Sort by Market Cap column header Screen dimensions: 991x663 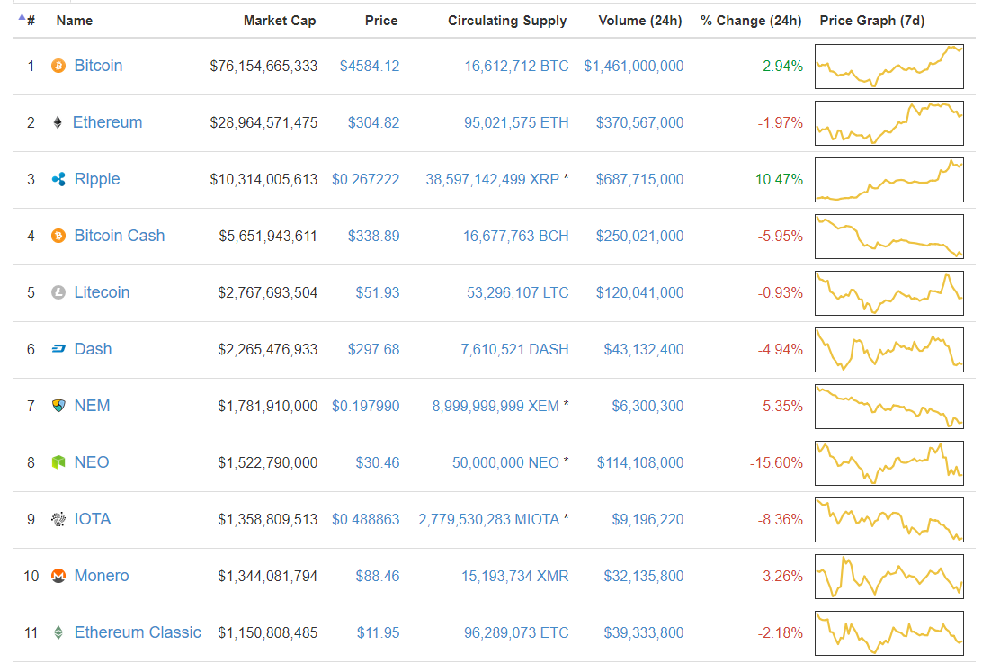point(280,20)
